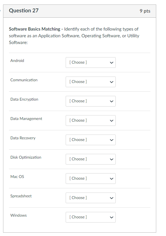Open the Android dropdown
Image resolution: width=166 pixels, height=236 pixels.
click(91, 62)
